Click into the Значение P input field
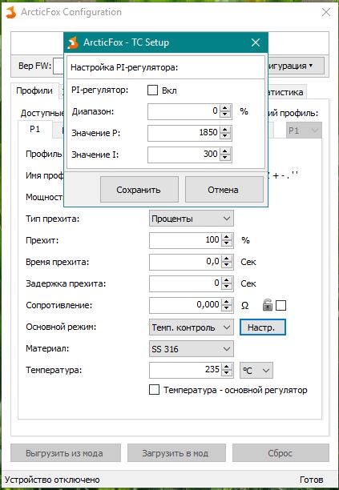 tap(184, 133)
